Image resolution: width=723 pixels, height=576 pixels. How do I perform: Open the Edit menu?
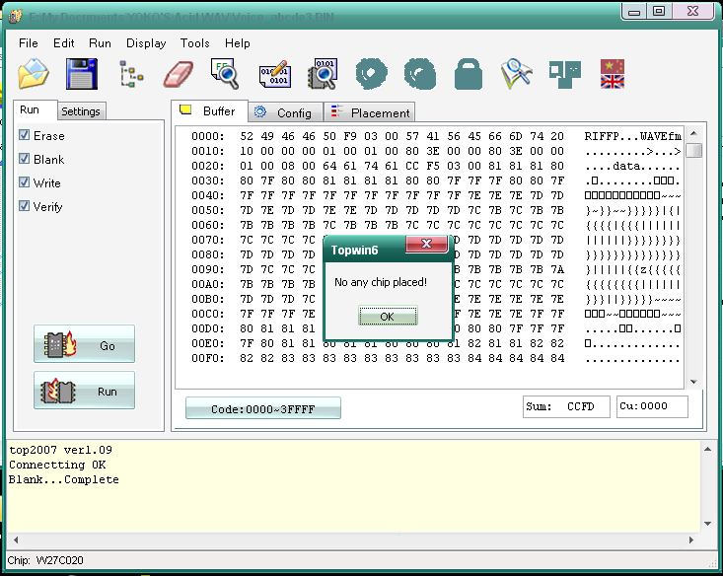point(64,43)
